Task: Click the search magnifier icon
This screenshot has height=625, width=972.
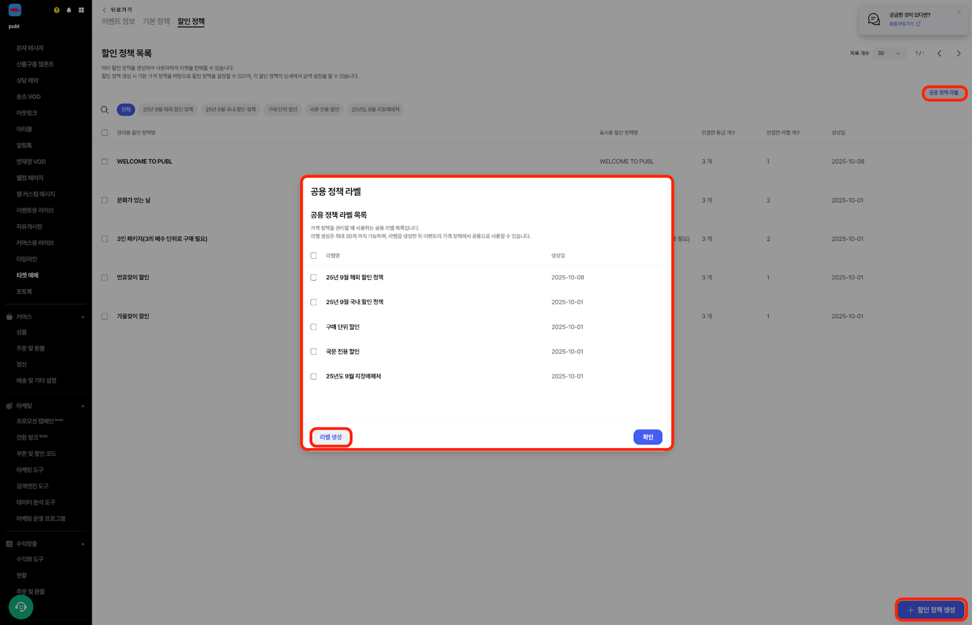Action: tap(104, 110)
